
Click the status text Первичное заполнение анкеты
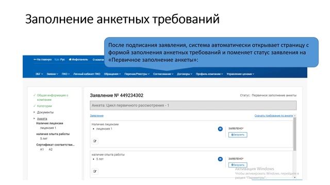click(274, 96)
